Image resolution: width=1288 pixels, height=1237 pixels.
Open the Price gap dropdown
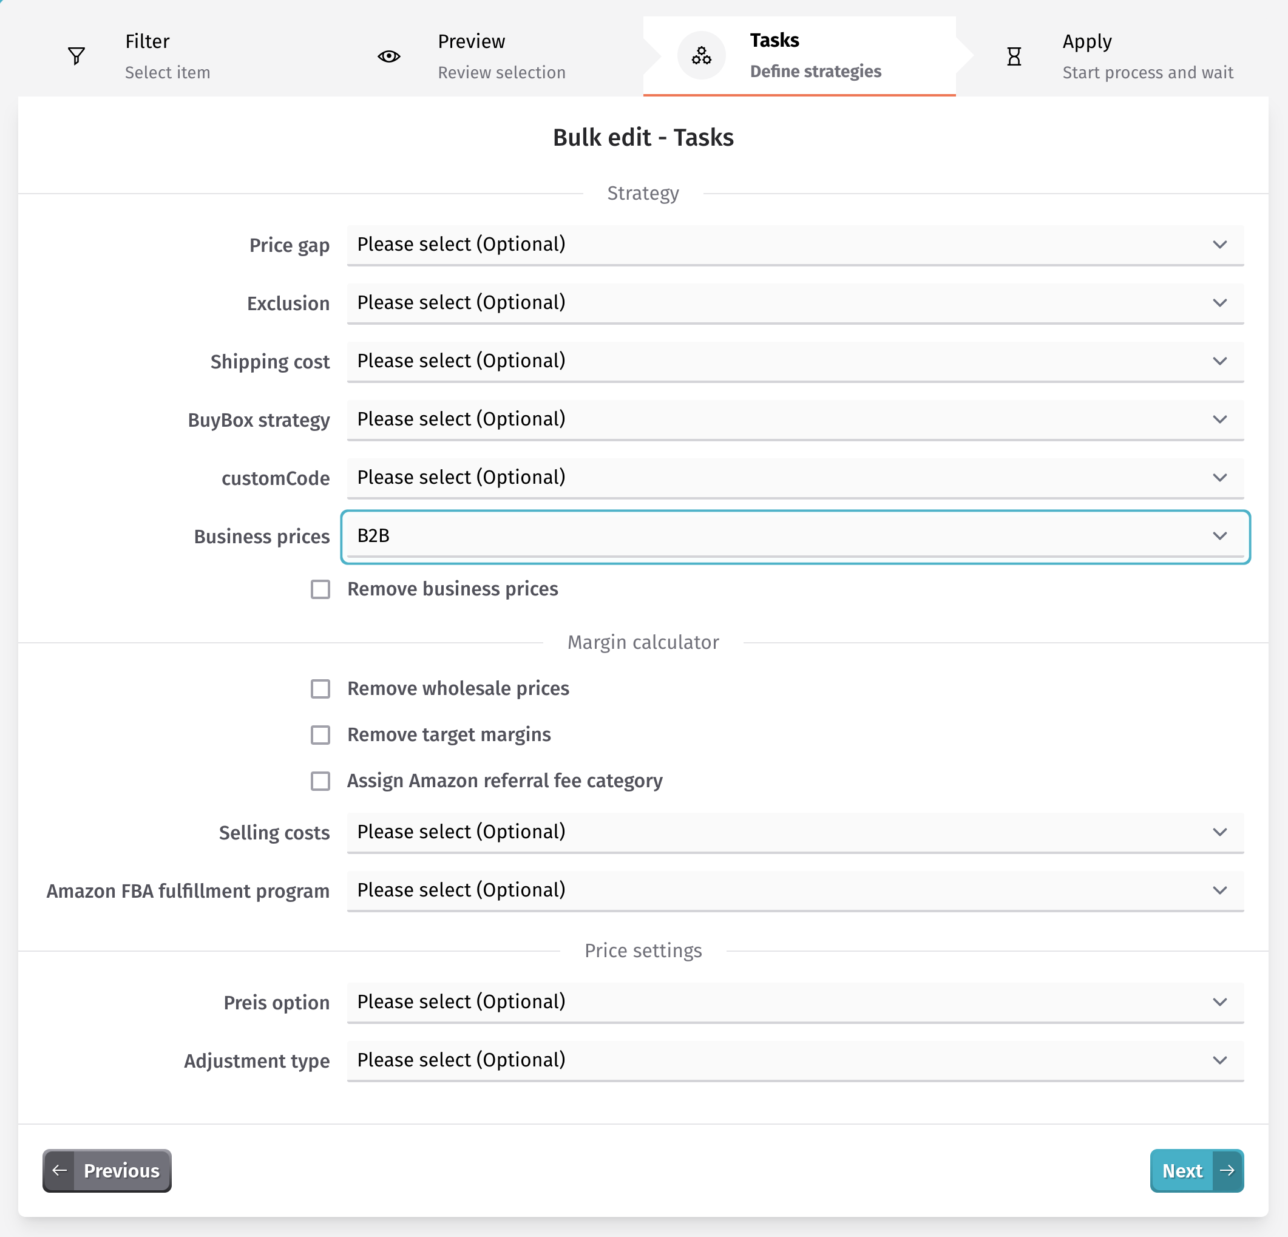tap(795, 245)
